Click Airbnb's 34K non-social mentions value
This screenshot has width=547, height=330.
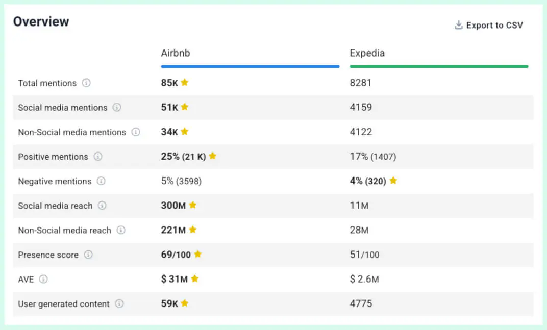coord(169,132)
